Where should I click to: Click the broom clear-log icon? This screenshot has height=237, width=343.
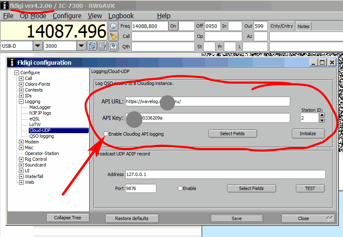114,36
